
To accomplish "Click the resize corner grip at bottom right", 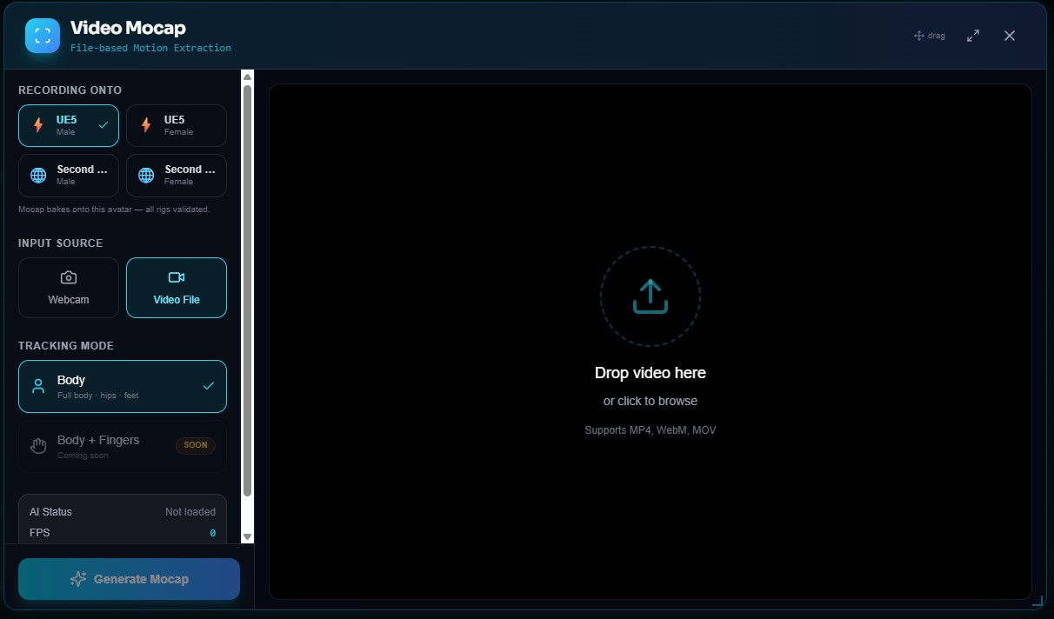I will (1037, 601).
